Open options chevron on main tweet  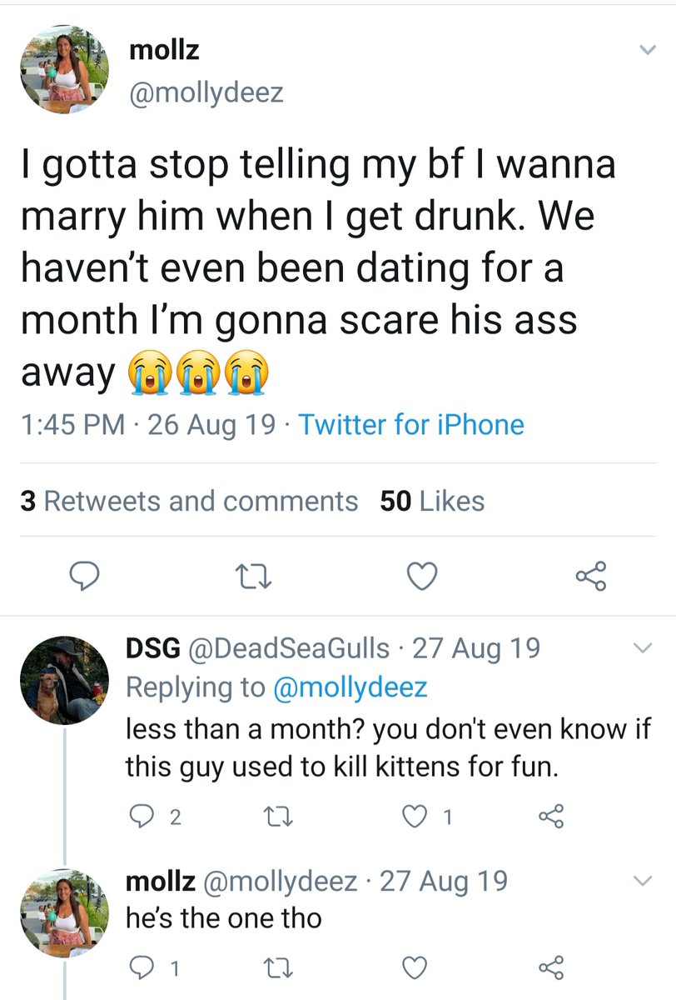pyautogui.click(x=646, y=52)
